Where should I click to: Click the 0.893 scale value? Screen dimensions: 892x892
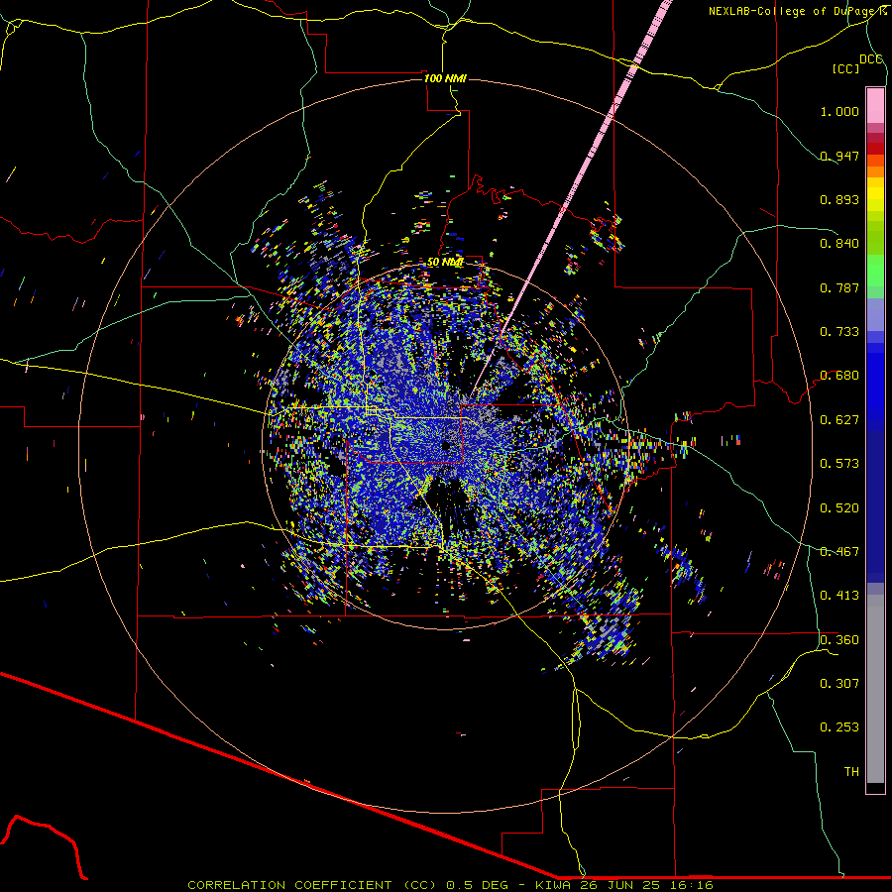click(839, 199)
